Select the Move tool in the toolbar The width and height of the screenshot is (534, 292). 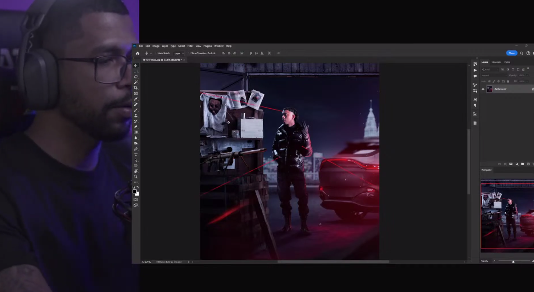tap(136, 66)
